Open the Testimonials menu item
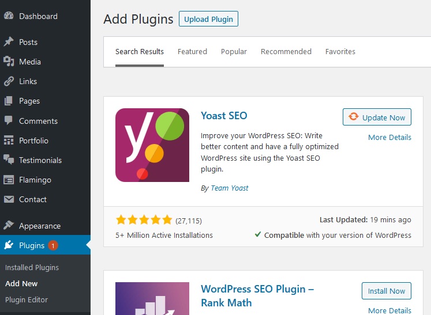The height and width of the screenshot is (315, 431). click(x=40, y=160)
